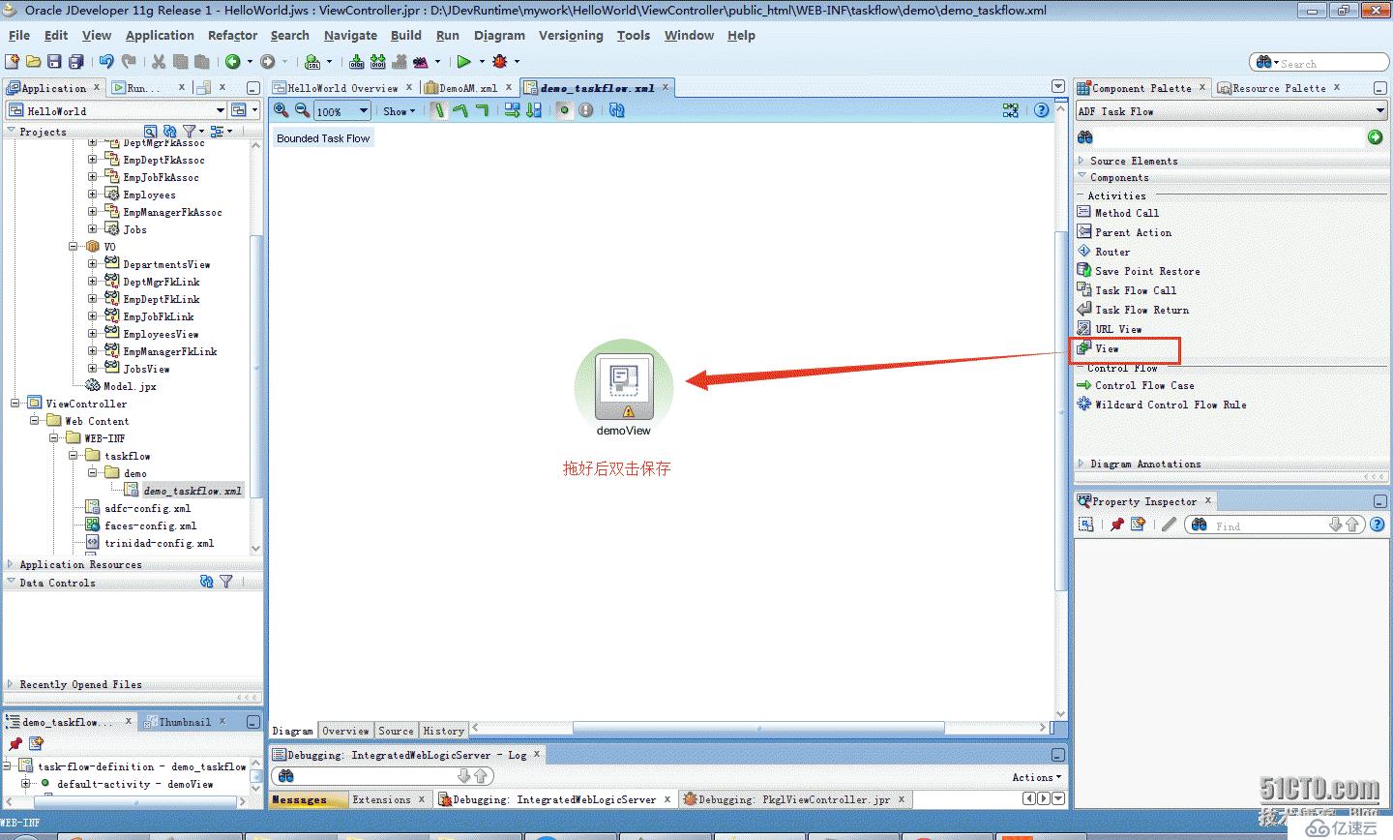Switch to the HelloWorld Overview tab
Screen dimensions: 1393x840
point(342,88)
